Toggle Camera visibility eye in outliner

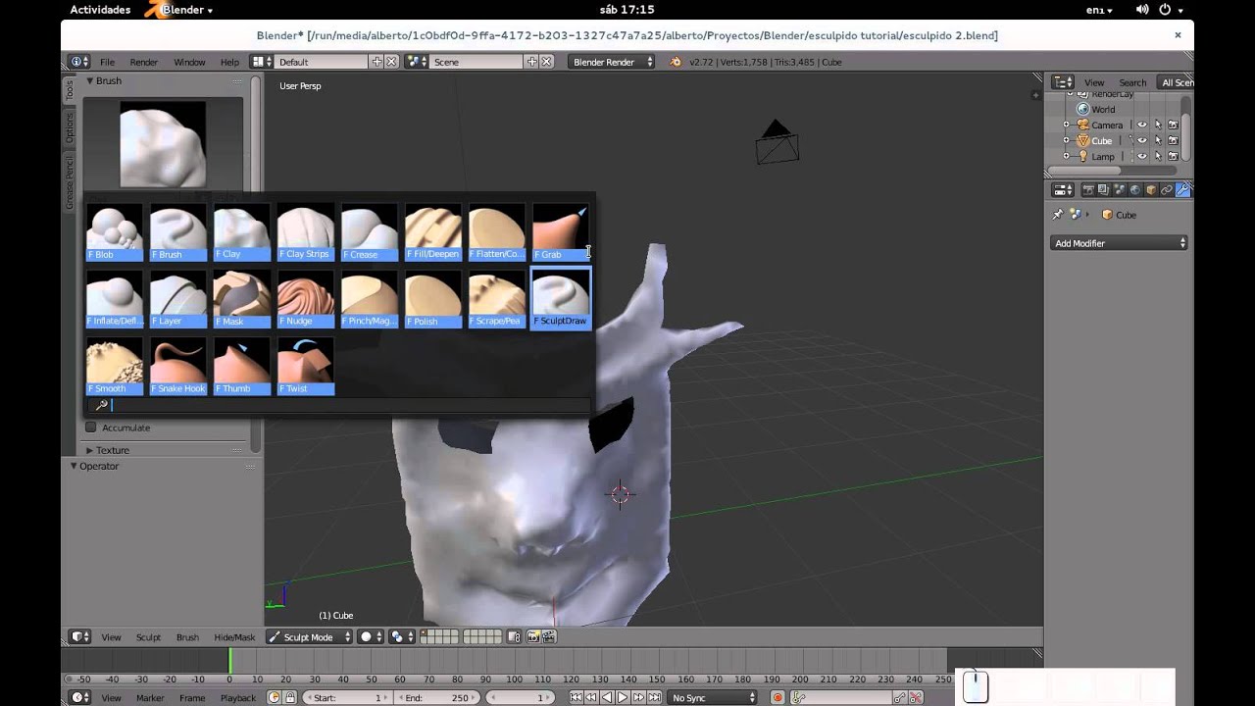pyautogui.click(x=1141, y=126)
